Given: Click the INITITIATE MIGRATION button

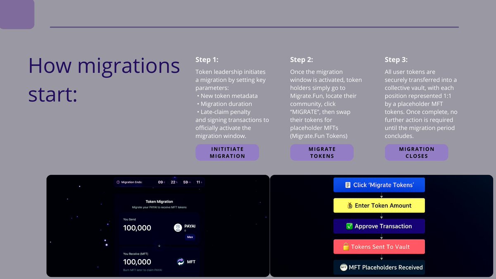Looking at the screenshot, I should [227, 153].
